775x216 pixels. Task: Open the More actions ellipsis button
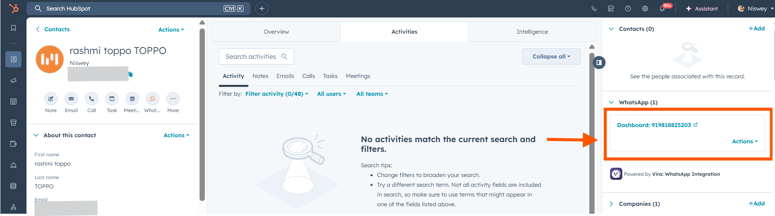[x=173, y=99]
